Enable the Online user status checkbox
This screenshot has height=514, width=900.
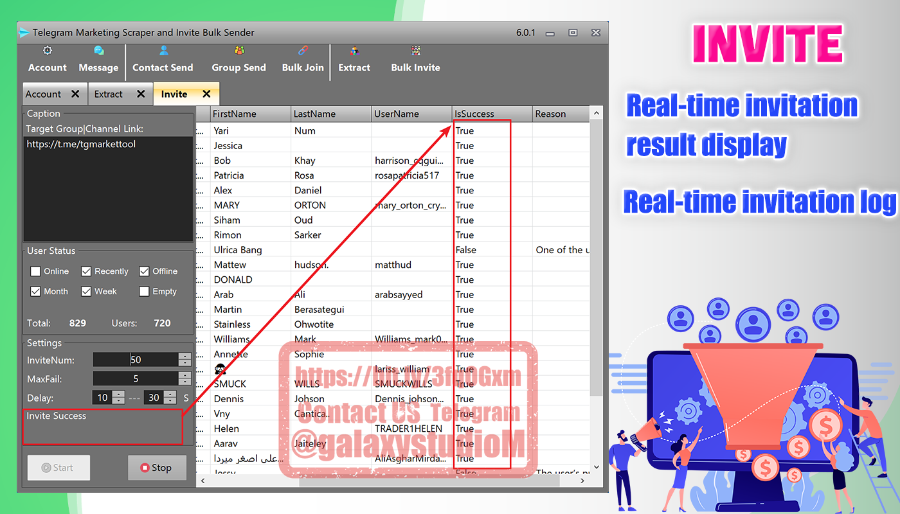pyautogui.click(x=35, y=271)
